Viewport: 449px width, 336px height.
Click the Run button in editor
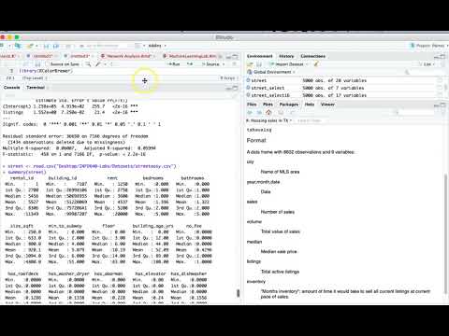[x=174, y=64]
